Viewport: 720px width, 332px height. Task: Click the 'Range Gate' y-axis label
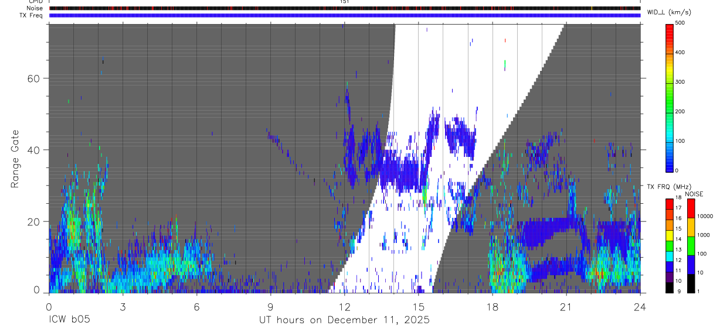click(16, 159)
